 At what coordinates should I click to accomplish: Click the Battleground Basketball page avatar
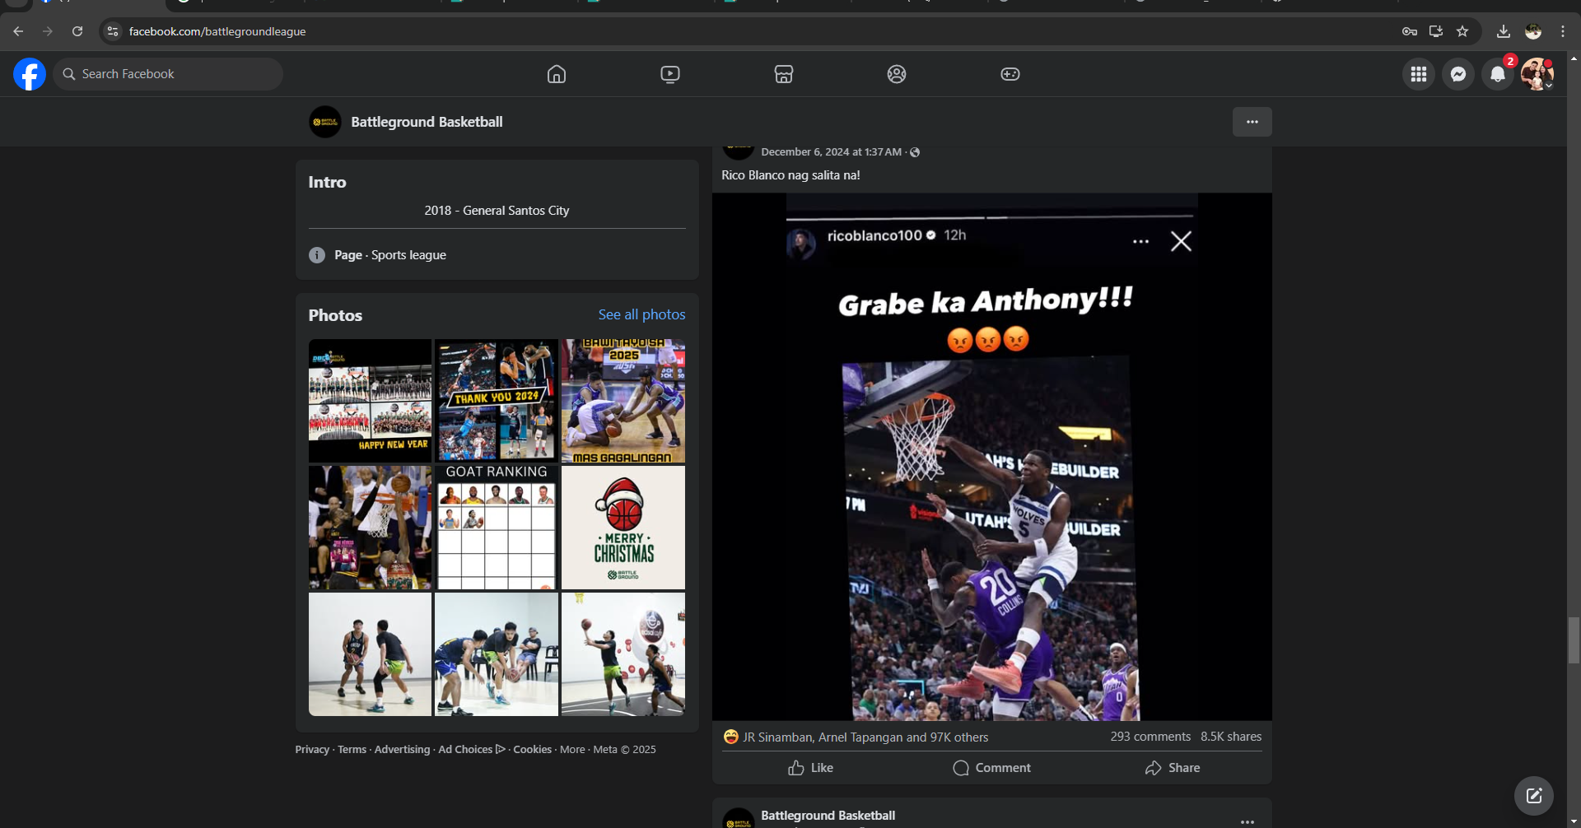[325, 122]
